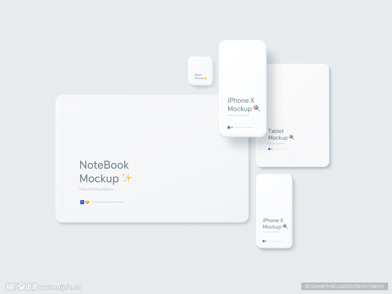Click the lollipop emoji on the smaller iPhone X
Screen dimensions: 392x294
[285, 226]
